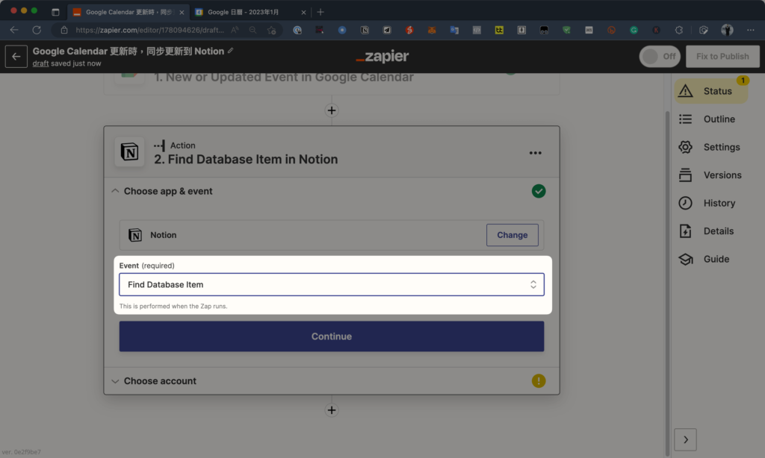Collapse the right sidebar with the chevron button
The width and height of the screenshot is (765, 458).
686,440
